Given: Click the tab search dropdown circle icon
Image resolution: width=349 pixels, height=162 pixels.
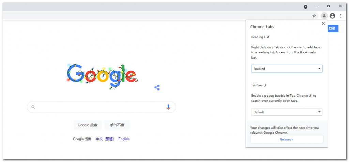Looking at the screenshot, I should click(306, 7).
